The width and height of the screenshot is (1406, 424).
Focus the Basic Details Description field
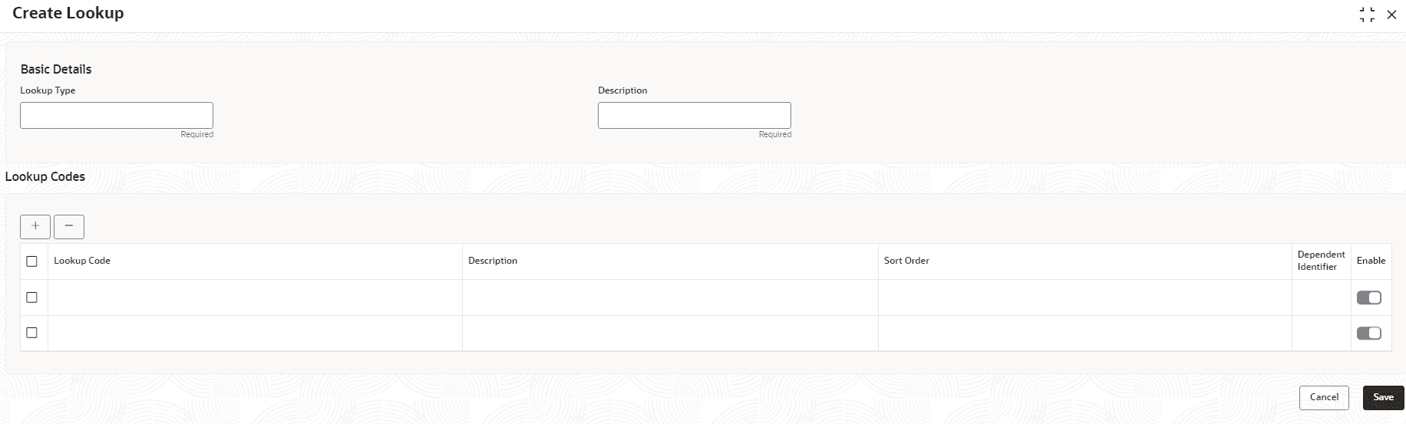pyautogui.click(x=695, y=115)
